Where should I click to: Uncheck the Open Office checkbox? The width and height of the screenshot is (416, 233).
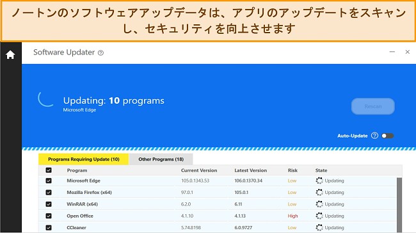(49, 216)
